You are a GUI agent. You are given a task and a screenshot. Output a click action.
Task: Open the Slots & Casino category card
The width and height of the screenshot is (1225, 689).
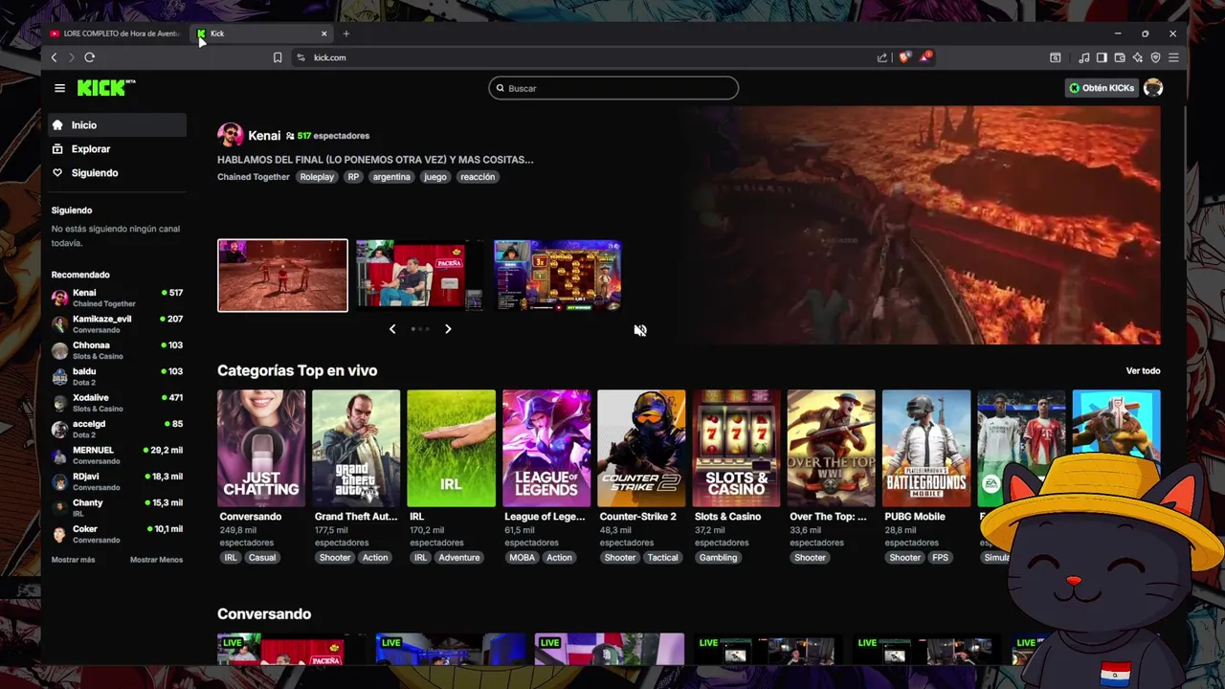coord(736,448)
